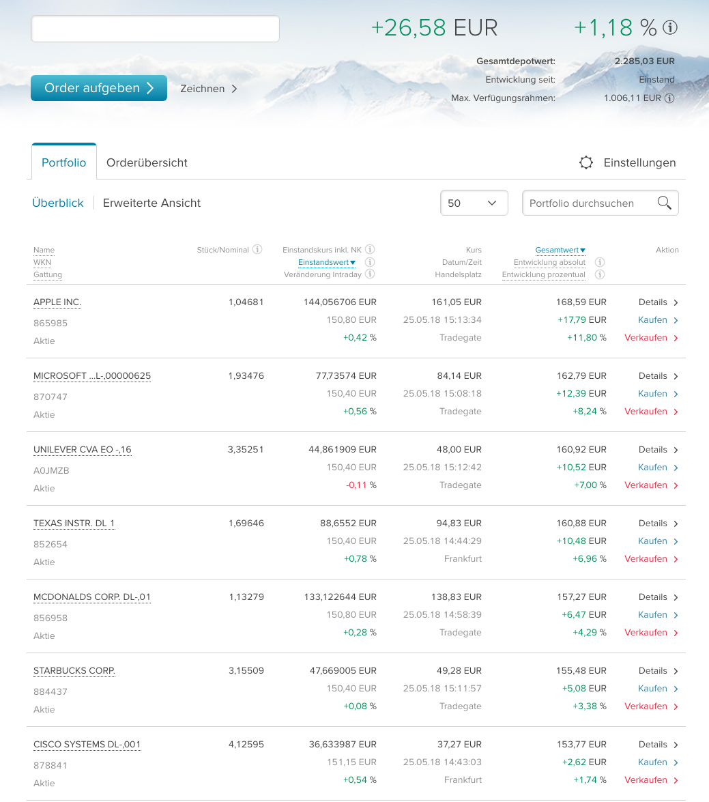Click info icon beside Einstandswert header
Viewport: 709px width, 802px height.
click(x=370, y=262)
